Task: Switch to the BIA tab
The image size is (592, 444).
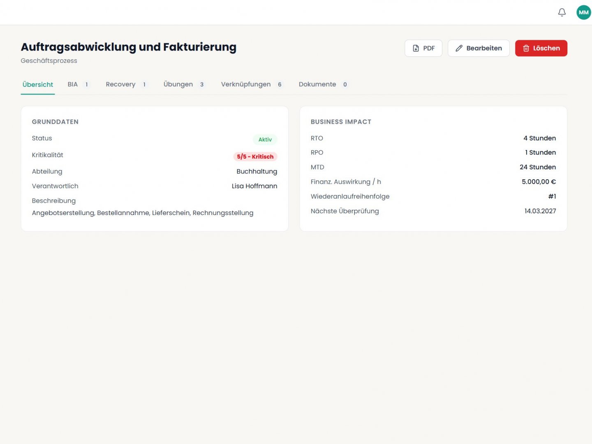Action: click(73, 84)
